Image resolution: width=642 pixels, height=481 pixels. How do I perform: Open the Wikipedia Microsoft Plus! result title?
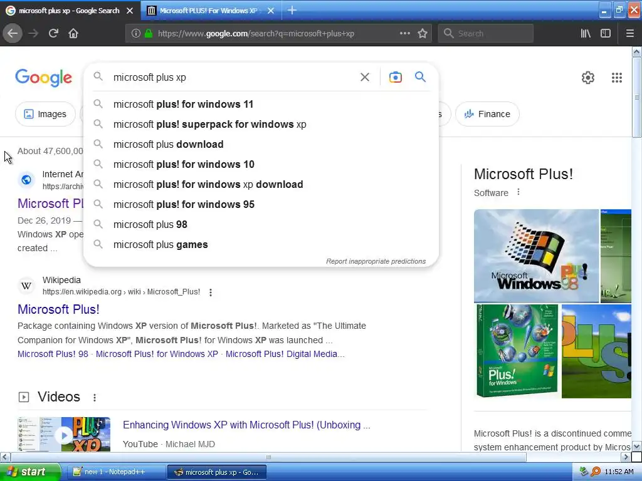58,309
